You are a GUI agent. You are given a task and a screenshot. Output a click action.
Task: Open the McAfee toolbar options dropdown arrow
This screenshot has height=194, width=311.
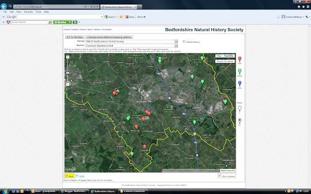(x=79, y=22)
